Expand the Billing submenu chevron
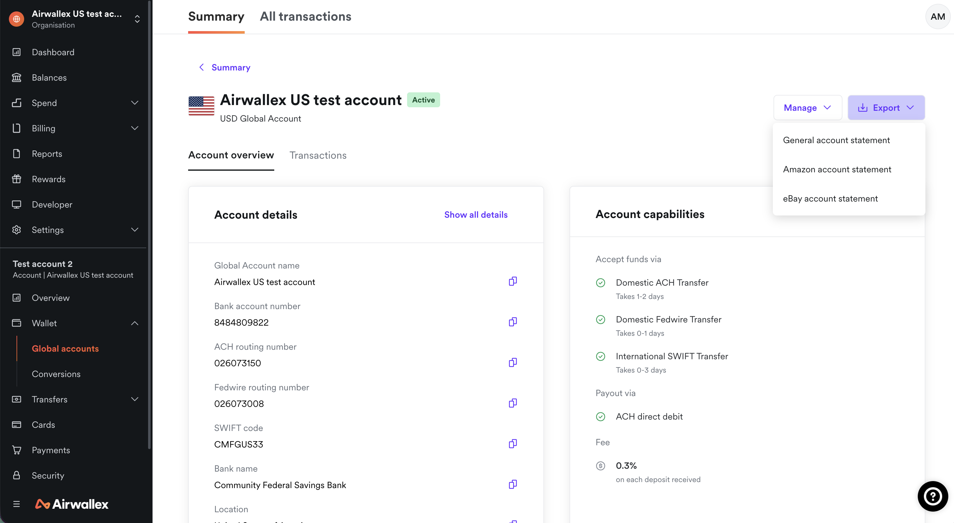This screenshot has height=523, width=954. [135, 128]
